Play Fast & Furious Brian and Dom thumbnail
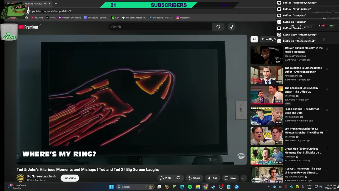 point(267,116)
